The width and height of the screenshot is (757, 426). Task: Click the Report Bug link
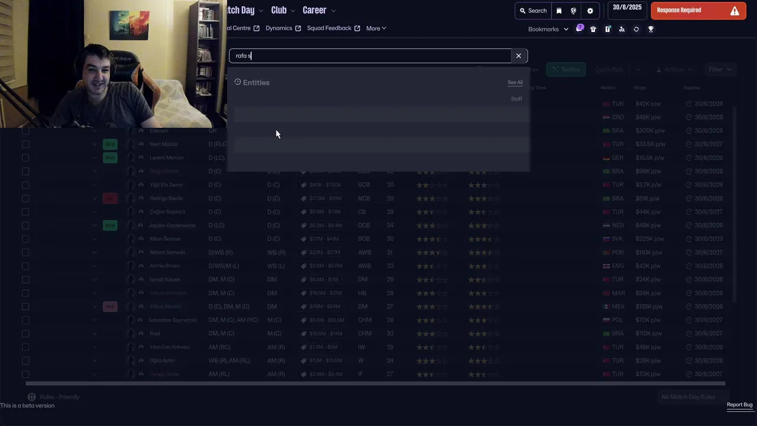point(740,405)
